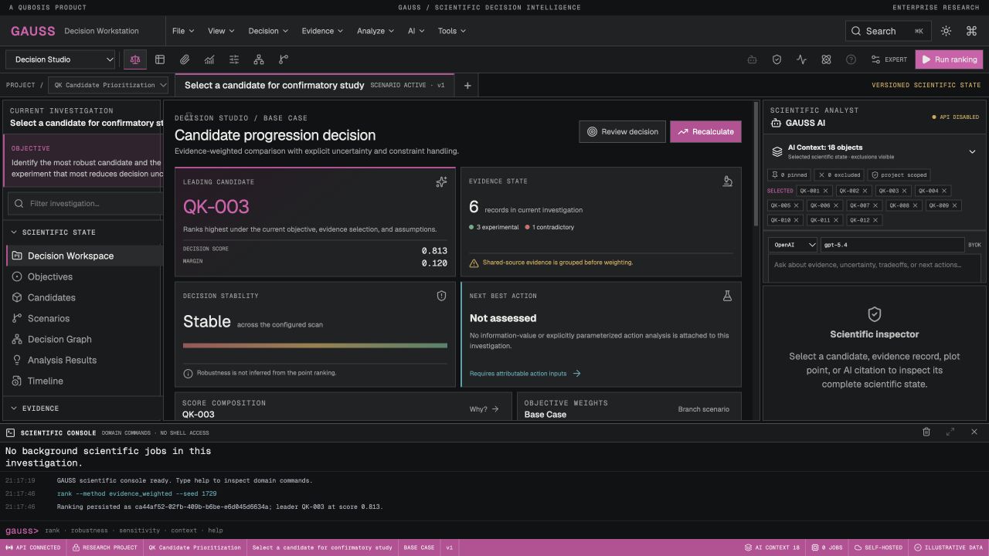Toggle the project scoped chip
Viewport: 989px width, 556px height.
click(899, 175)
